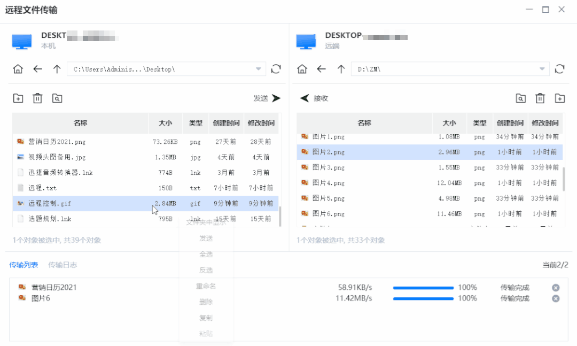The width and height of the screenshot is (577, 346).
Task: Delete selected local file with trash icon
Action: coord(37,98)
